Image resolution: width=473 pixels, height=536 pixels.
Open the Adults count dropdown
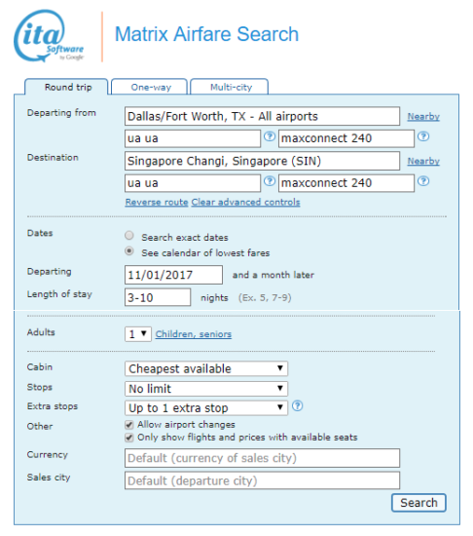138,334
